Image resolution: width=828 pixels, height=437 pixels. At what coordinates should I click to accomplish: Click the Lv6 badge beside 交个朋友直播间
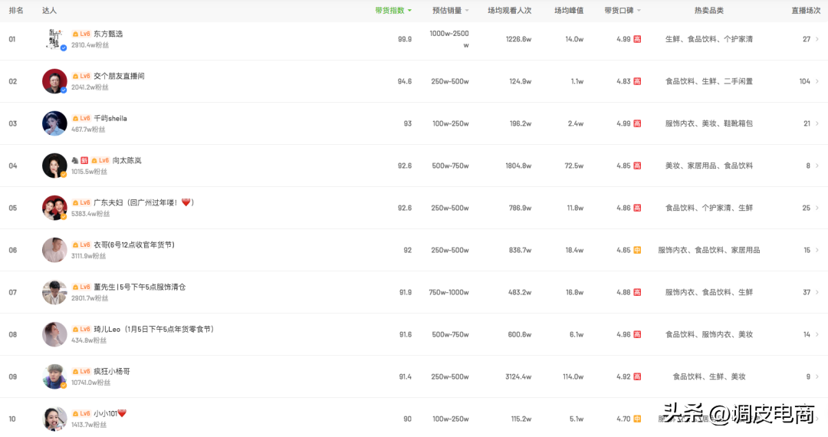[x=81, y=76]
